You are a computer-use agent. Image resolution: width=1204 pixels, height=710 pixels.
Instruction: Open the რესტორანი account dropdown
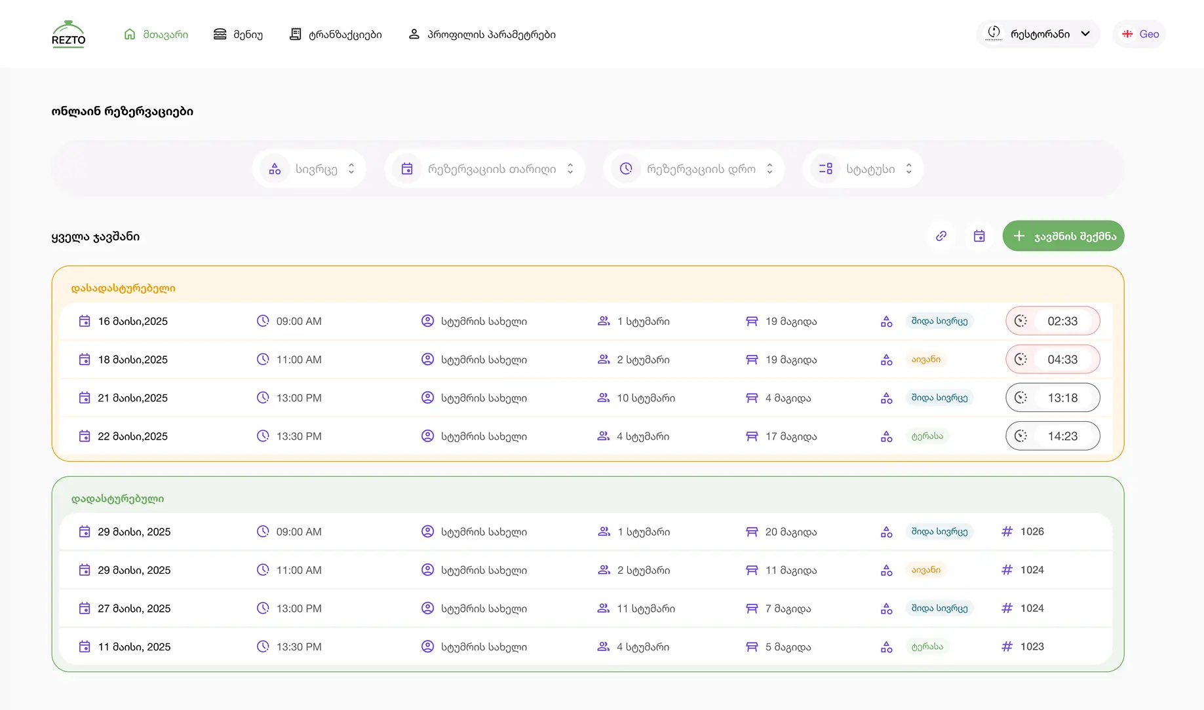pyautogui.click(x=1038, y=34)
